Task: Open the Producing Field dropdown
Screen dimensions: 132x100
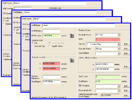Action: (x=119, y=90)
